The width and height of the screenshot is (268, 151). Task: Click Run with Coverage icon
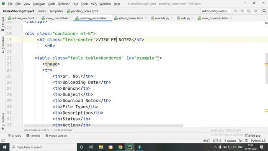(249, 11)
